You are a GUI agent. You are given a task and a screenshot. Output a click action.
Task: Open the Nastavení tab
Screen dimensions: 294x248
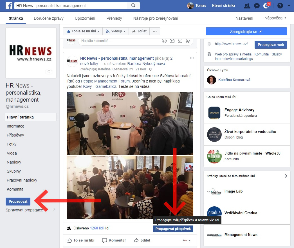(244, 18)
